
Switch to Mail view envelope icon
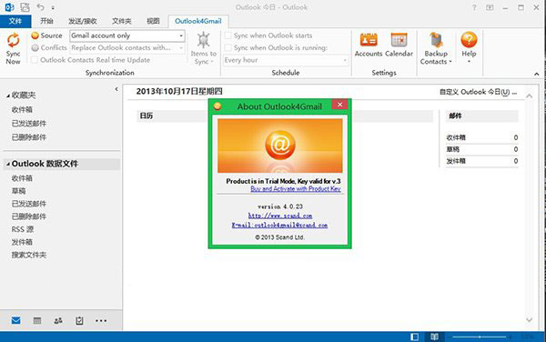[x=15, y=320]
